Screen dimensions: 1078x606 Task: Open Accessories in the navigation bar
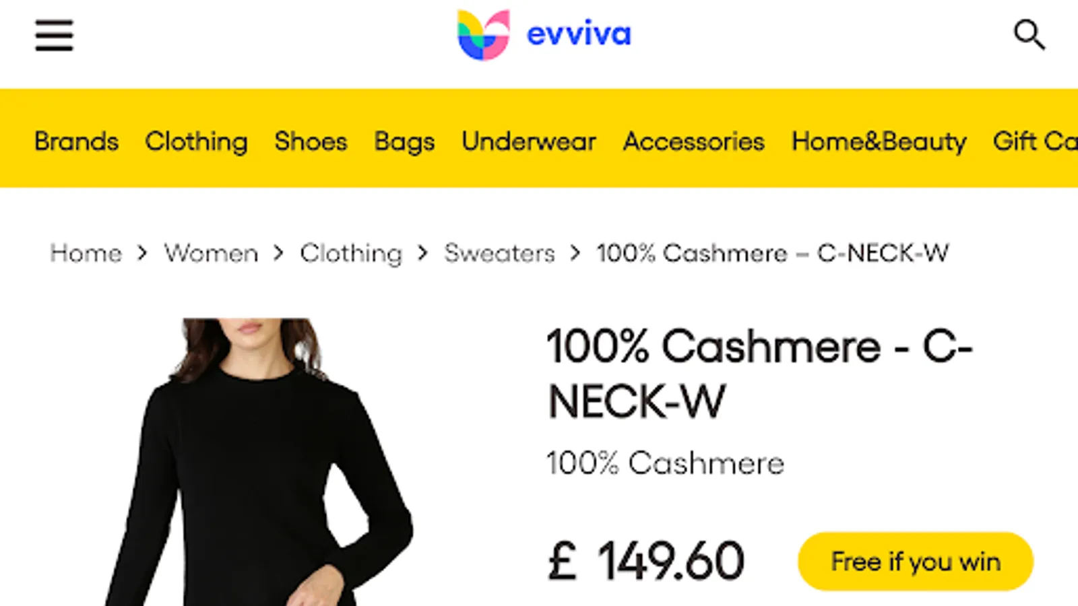693,141
